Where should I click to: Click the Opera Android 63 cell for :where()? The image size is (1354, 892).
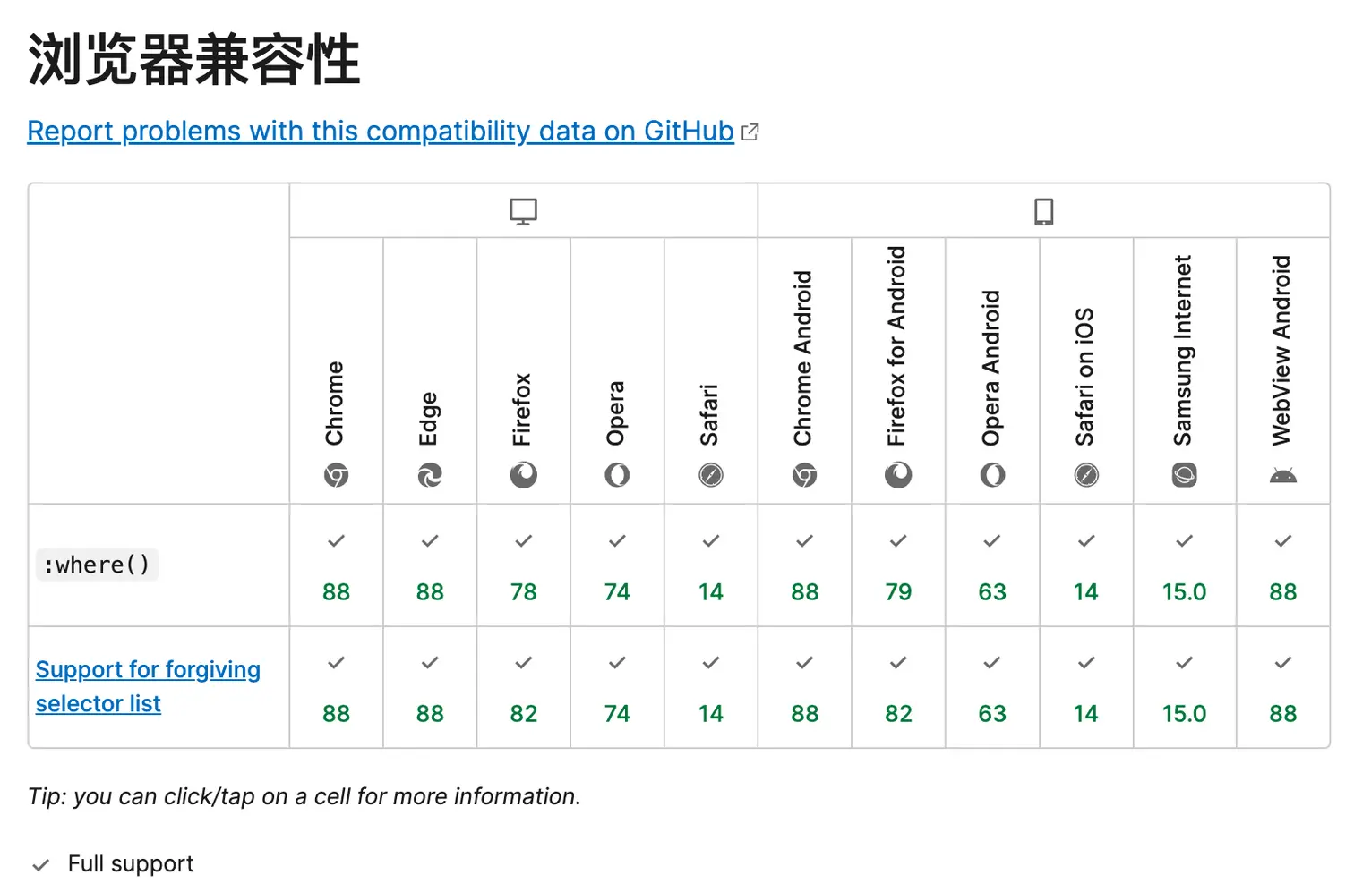pyautogui.click(x=992, y=565)
